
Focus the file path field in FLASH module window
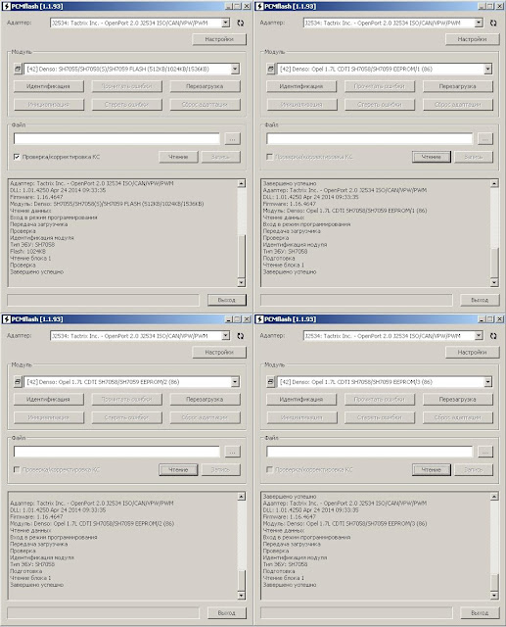[x=116, y=139]
